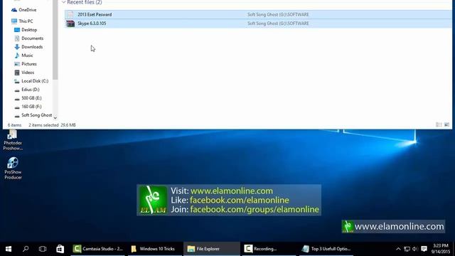This screenshot has width=455, height=256.
Task: Switch to details view in status bar
Action: click(x=439, y=125)
